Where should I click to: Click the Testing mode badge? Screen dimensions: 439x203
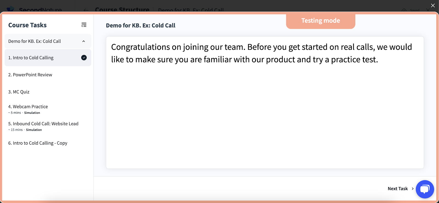pyautogui.click(x=320, y=21)
